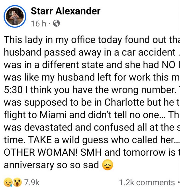Open the 7.9k reactions list
The image size is (180, 187).
pos(31,182)
